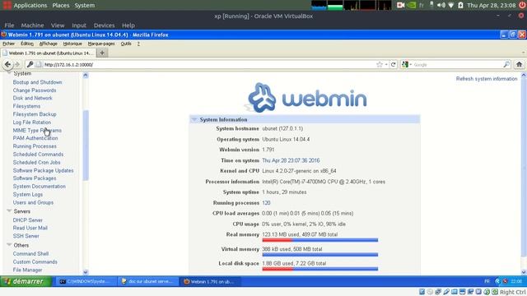
Task: Click the Applications menu logo icon
Action: (x=7, y=5)
